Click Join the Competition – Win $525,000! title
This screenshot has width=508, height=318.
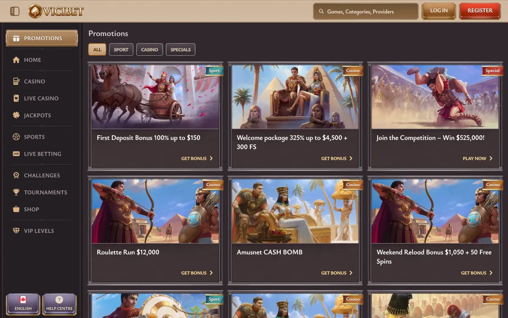point(431,138)
